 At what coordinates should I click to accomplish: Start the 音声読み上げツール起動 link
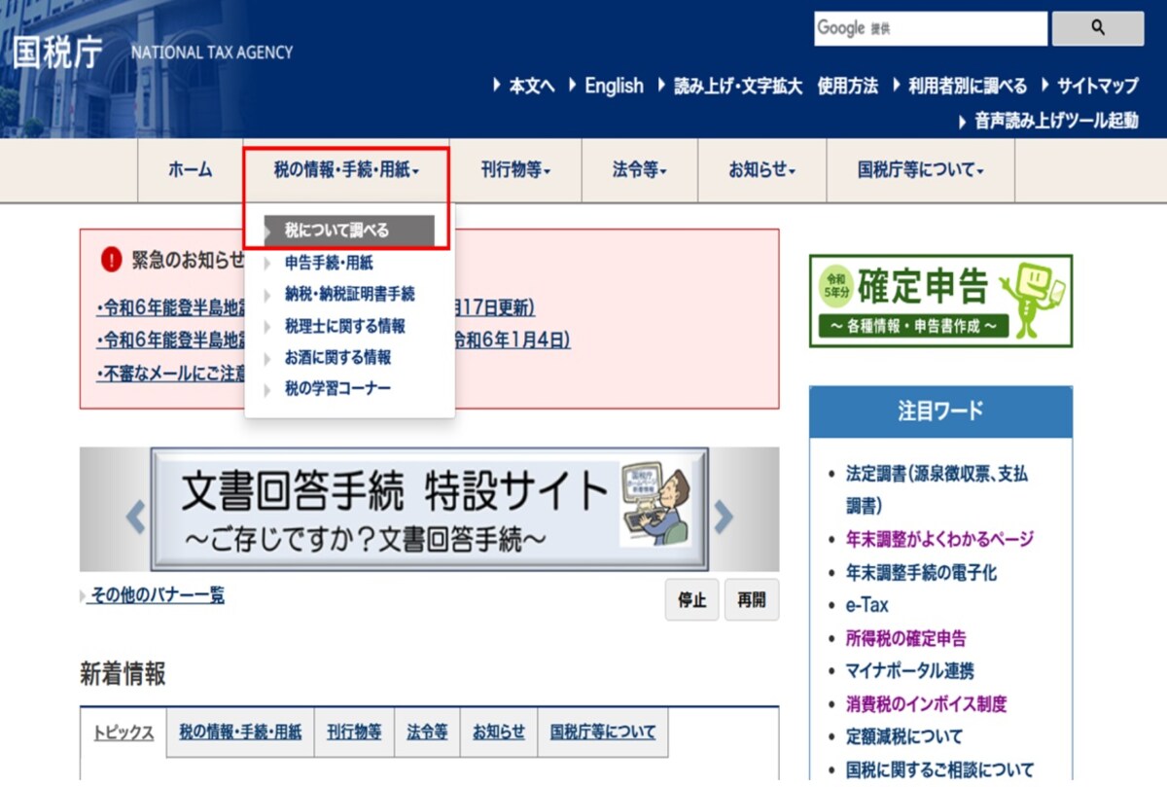tap(1056, 122)
